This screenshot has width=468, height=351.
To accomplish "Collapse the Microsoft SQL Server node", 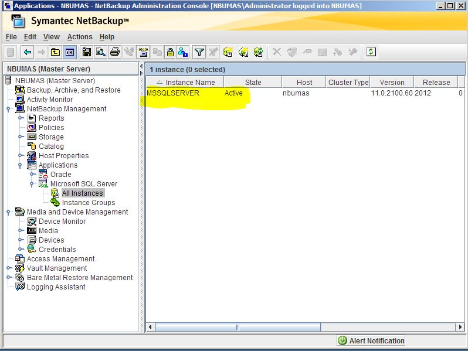I will tap(32, 184).
